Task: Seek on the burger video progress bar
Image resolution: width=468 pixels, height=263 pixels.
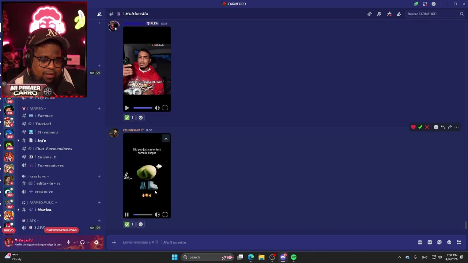Action: coord(143,215)
